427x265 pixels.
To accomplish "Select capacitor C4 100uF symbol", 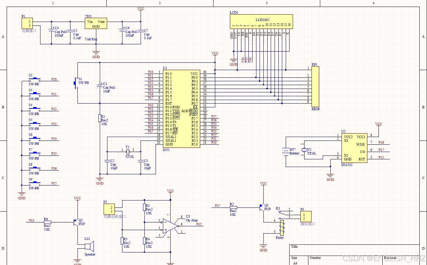I will click(x=52, y=30).
